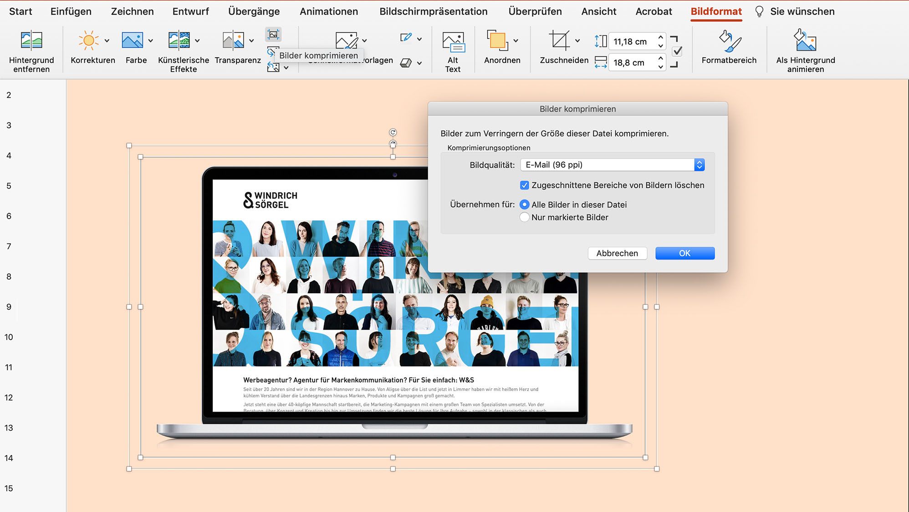Open the Einfügen tab
Viewport: 909px width, 512px height.
pyautogui.click(x=71, y=11)
